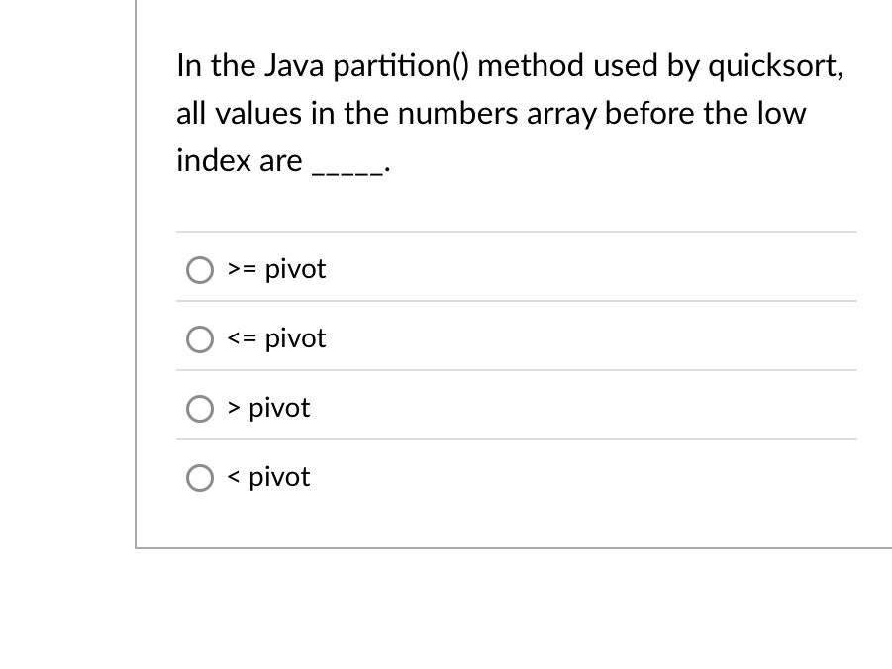Screen dimensions: 892x669
Task: Click the "<= pivot" answer label text
Action: pos(276,339)
